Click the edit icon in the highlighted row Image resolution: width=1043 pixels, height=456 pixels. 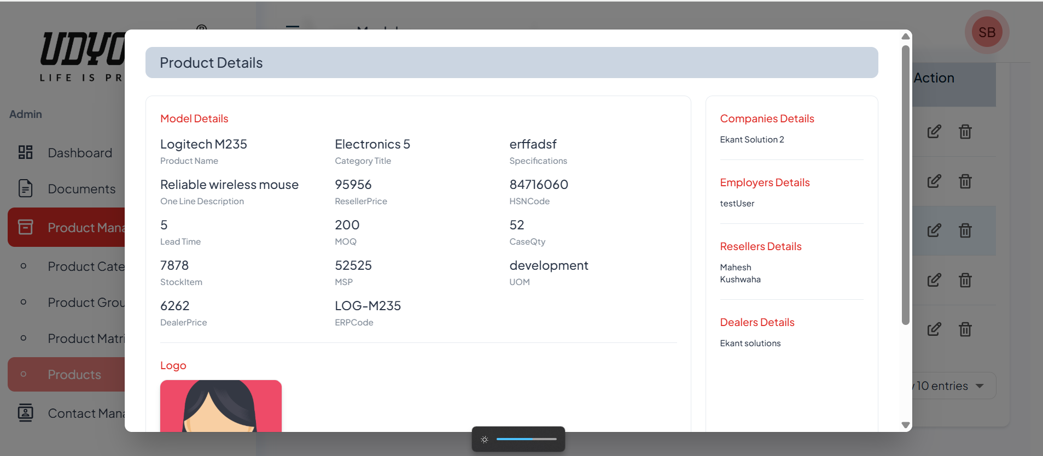pos(934,230)
